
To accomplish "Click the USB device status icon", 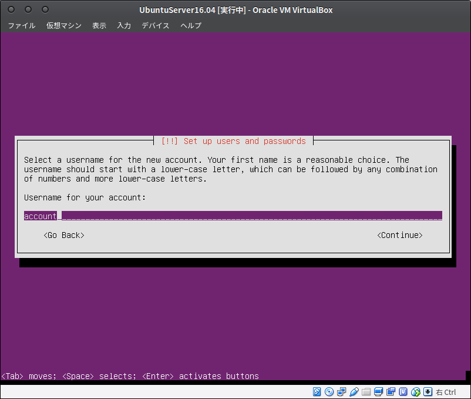I will [x=354, y=392].
